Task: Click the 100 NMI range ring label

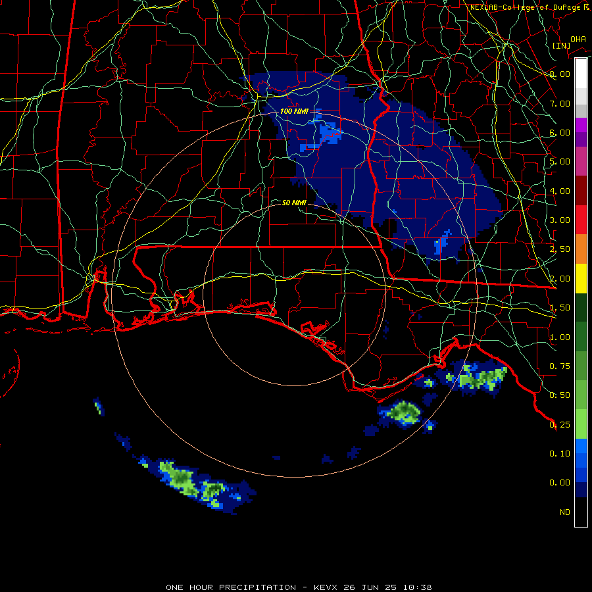Action: point(294,111)
